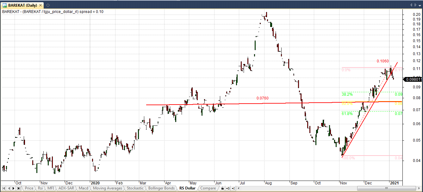The image size is (423, 192).
Task: Select the BAREKAT (Daily) document tab
Action: [22, 5]
